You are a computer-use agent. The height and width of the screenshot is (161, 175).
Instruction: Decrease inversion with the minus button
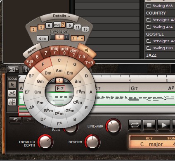pos(52,37)
